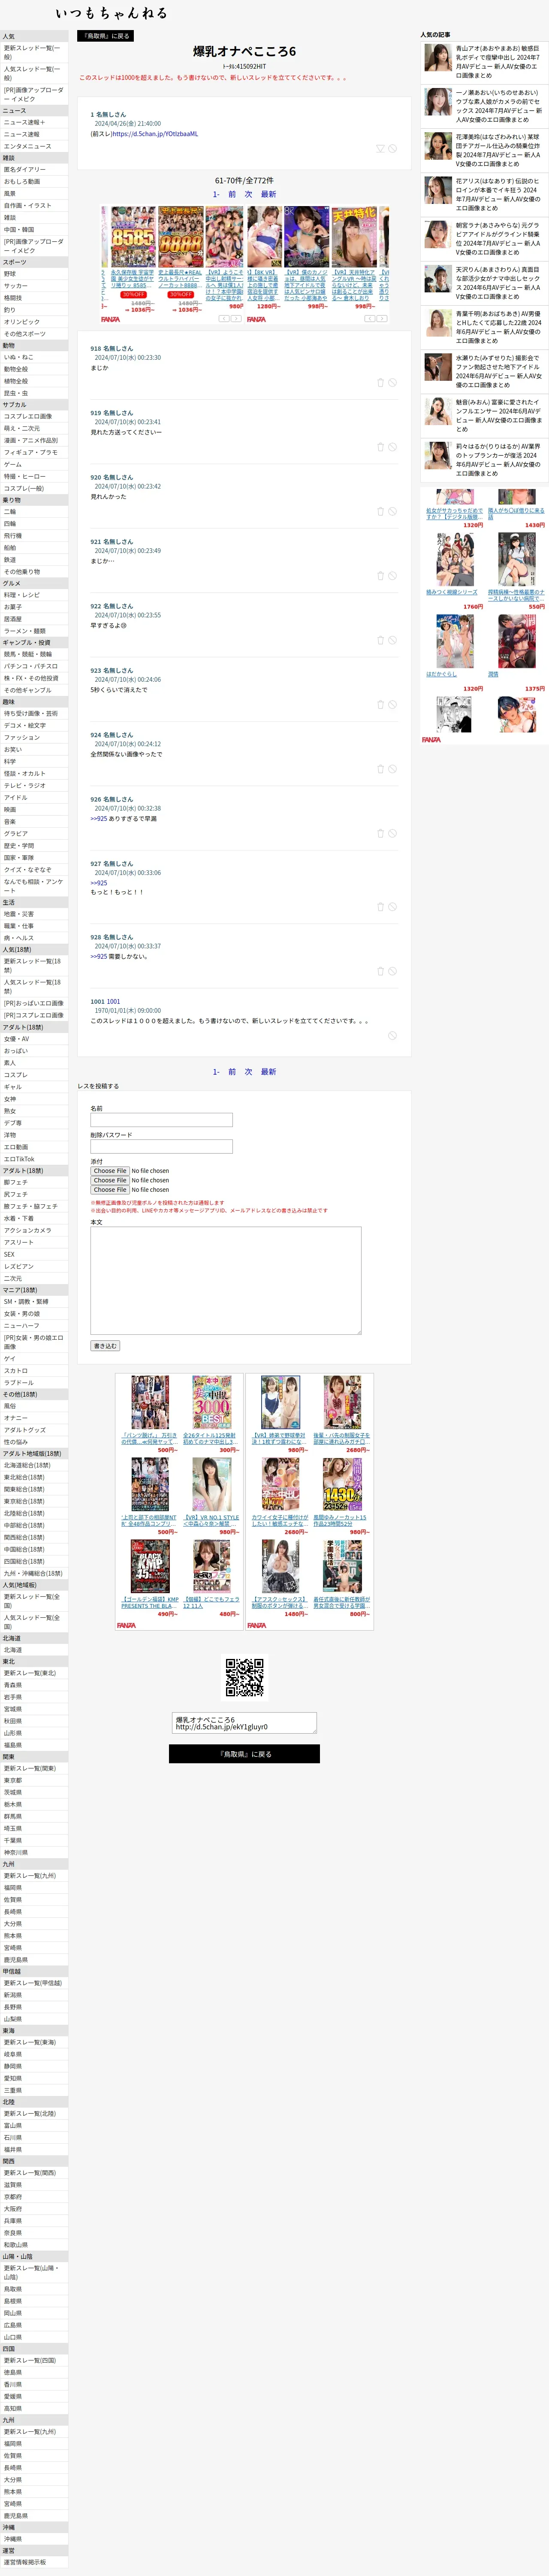Screen dimensions: 549x2576
Task: Open 東京都 in the 関東 sidebar section
Action: tap(34, 1781)
